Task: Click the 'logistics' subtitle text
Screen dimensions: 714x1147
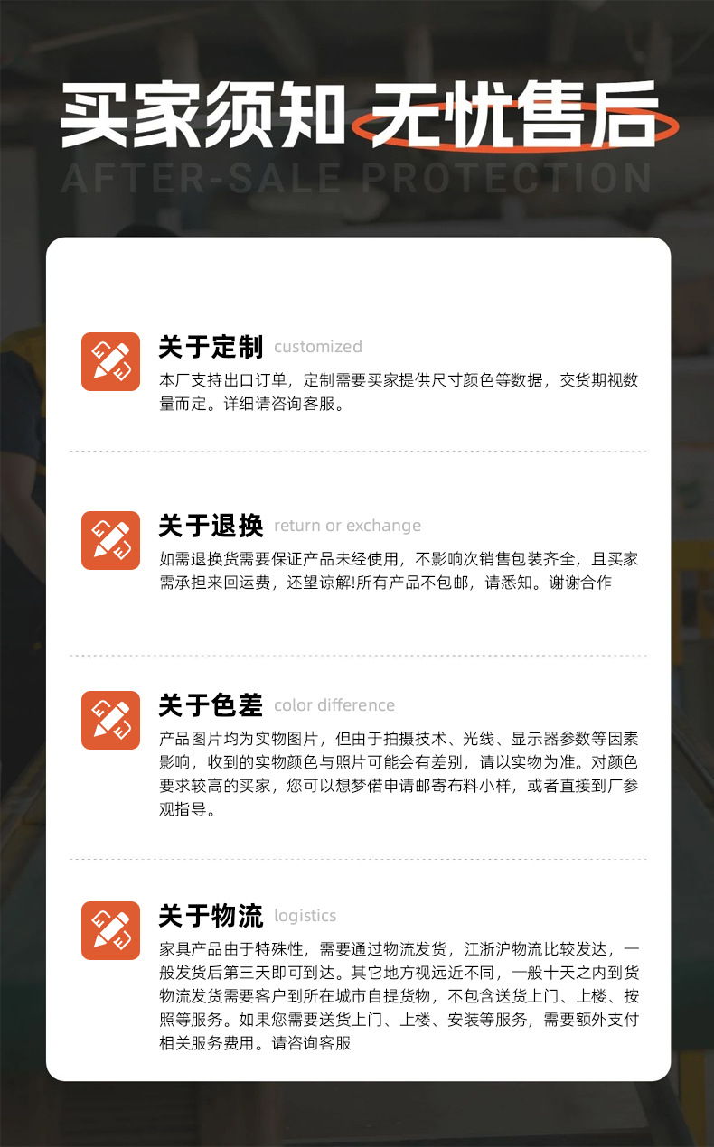Action: [x=305, y=916]
